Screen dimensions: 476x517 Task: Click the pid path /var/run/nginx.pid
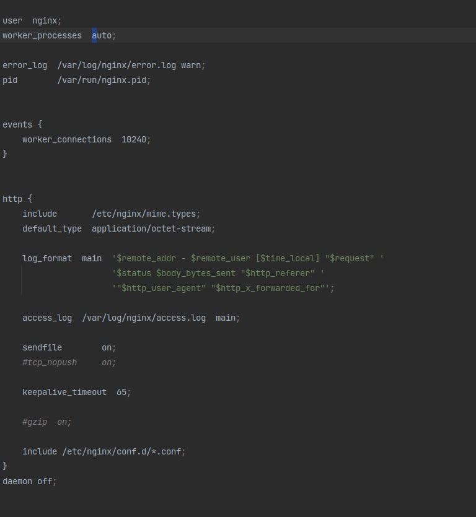coord(102,80)
